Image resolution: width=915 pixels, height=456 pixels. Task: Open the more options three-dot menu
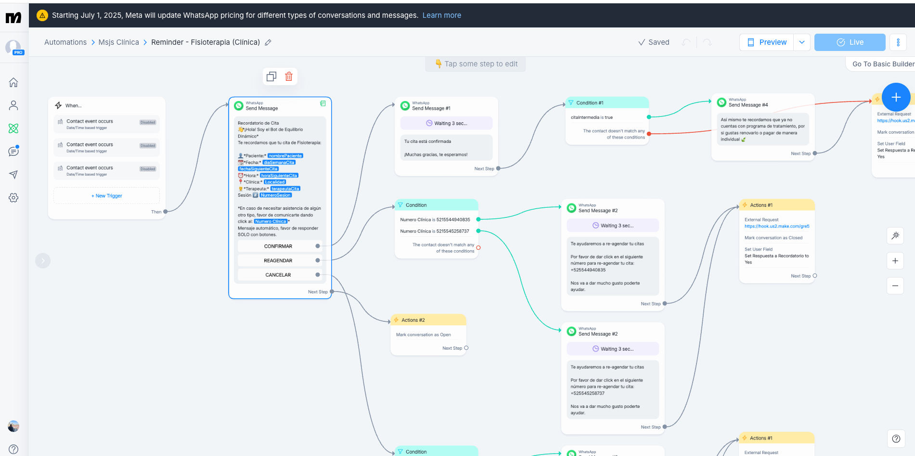(x=898, y=42)
